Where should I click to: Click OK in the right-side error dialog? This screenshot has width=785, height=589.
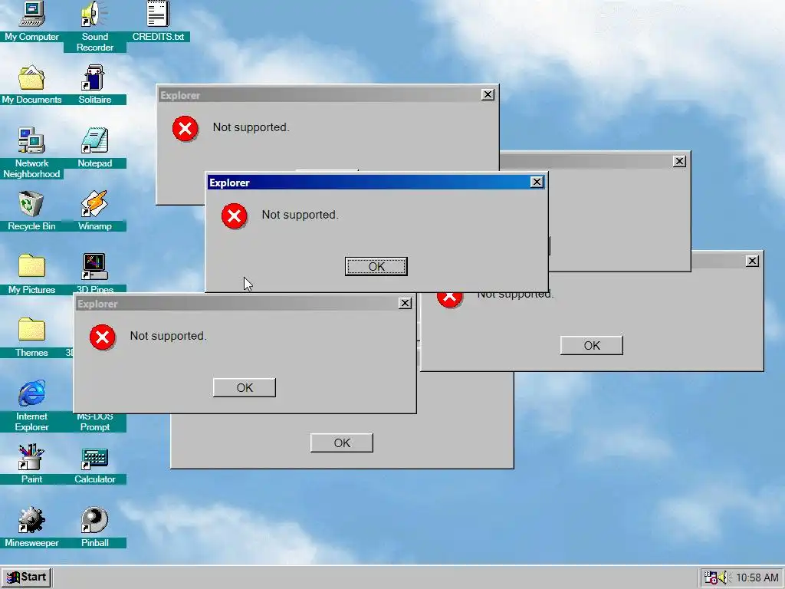592,346
